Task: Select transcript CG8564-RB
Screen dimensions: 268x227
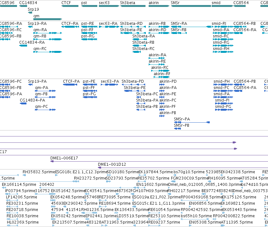Action: pos(240,27)
